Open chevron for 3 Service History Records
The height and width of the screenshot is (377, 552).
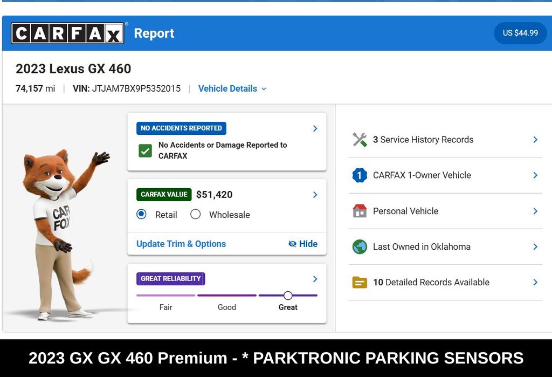click(535, 140)
